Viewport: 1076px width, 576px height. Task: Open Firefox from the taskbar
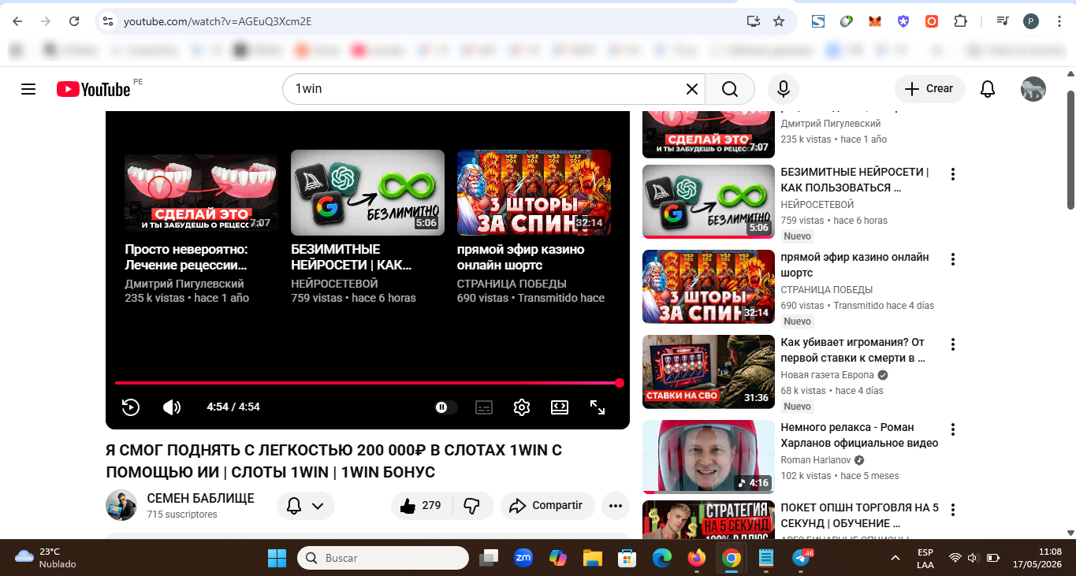(696, 558)
